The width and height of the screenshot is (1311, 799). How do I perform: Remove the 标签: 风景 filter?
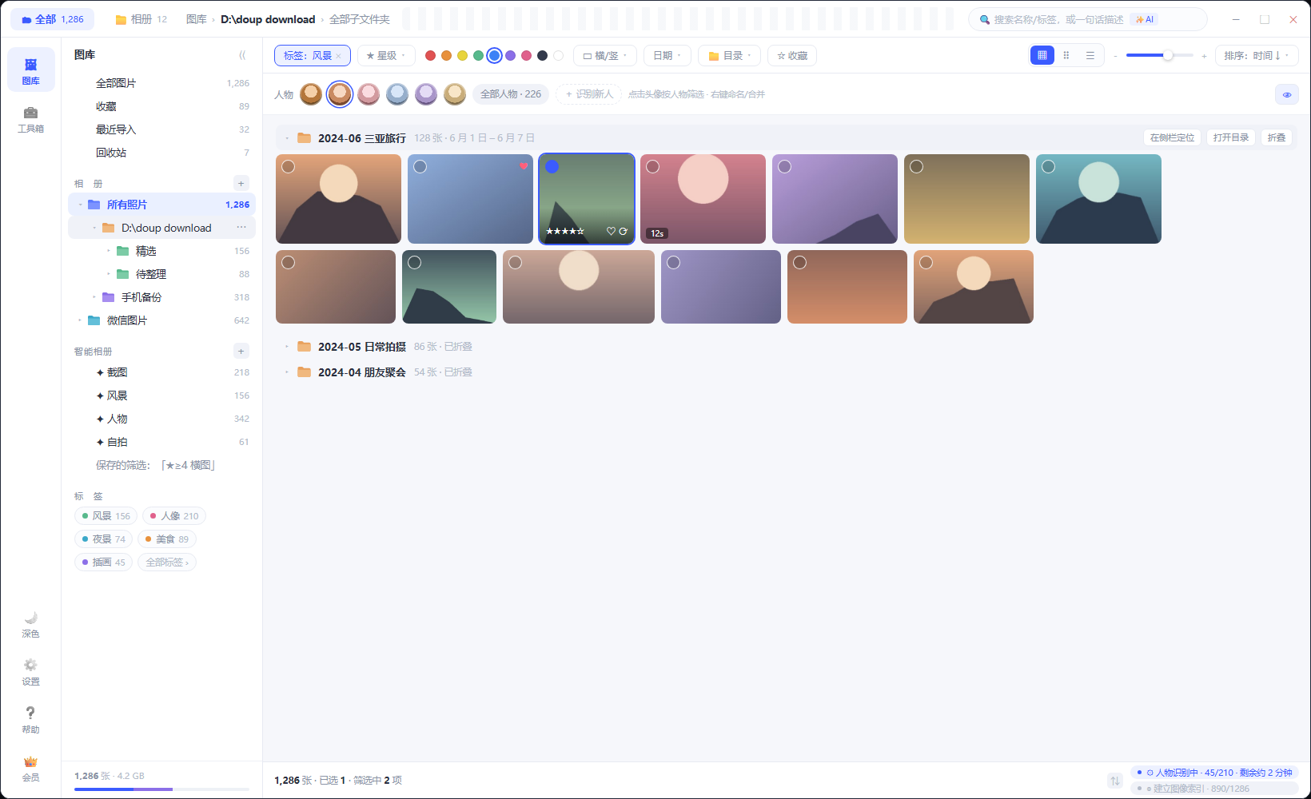(x=338, y=56)
